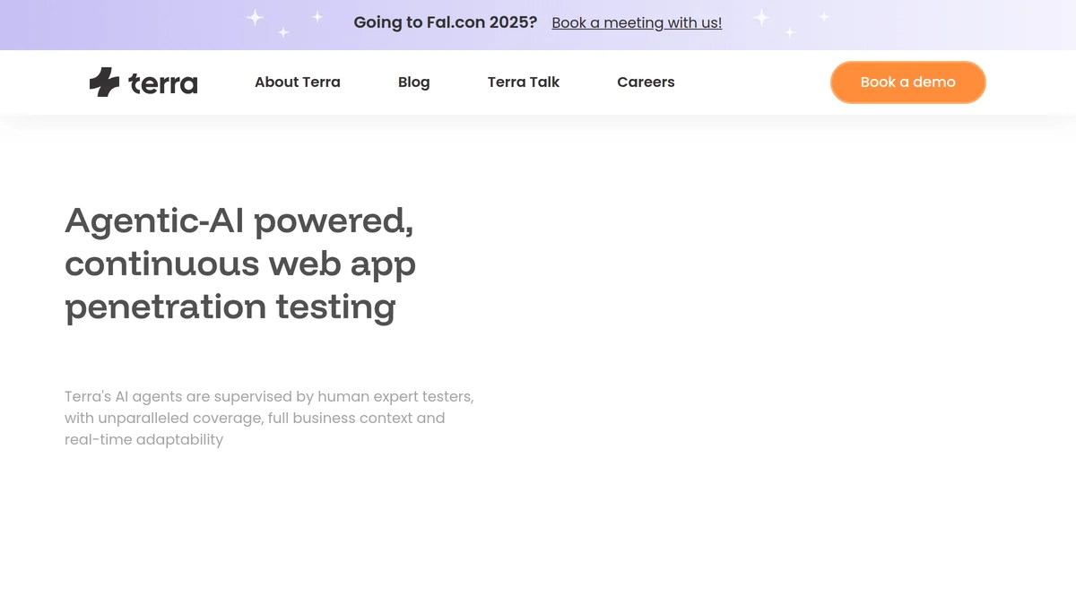Click the largest sparkle left of the banner text
The height and width of the screenshot is (605, 1076).
pyautogui.click(x=256, y=17)
